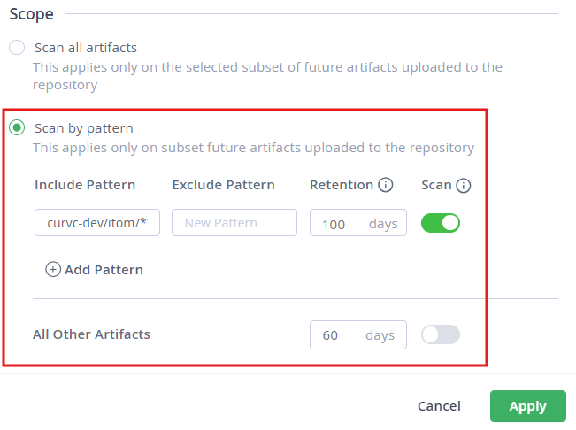Click the Exclude Pattern column header
This screenshot has width=576, height=430.
point(223,185)
